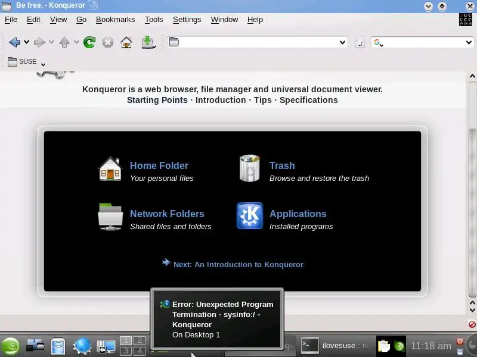
Task: Switch to virtual desktop 3
Action: pyautogui.click(x=126, y=351)
